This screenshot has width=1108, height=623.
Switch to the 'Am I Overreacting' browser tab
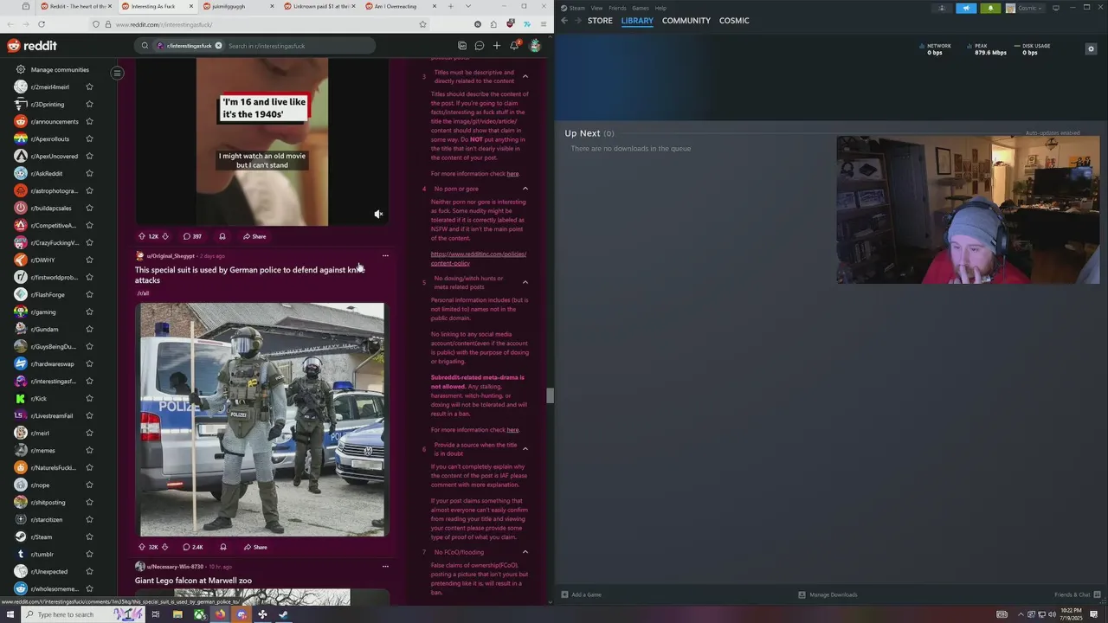click(400, 6)
